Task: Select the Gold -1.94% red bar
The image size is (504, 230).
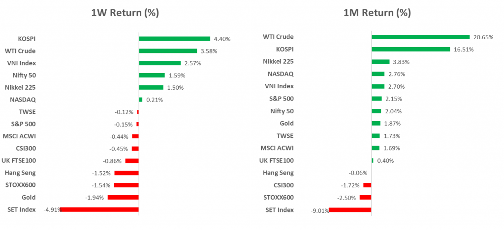Action: pos(123,197)
